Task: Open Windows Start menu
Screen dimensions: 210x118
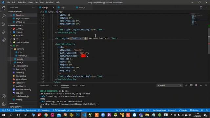Action: tap(4, 115)
